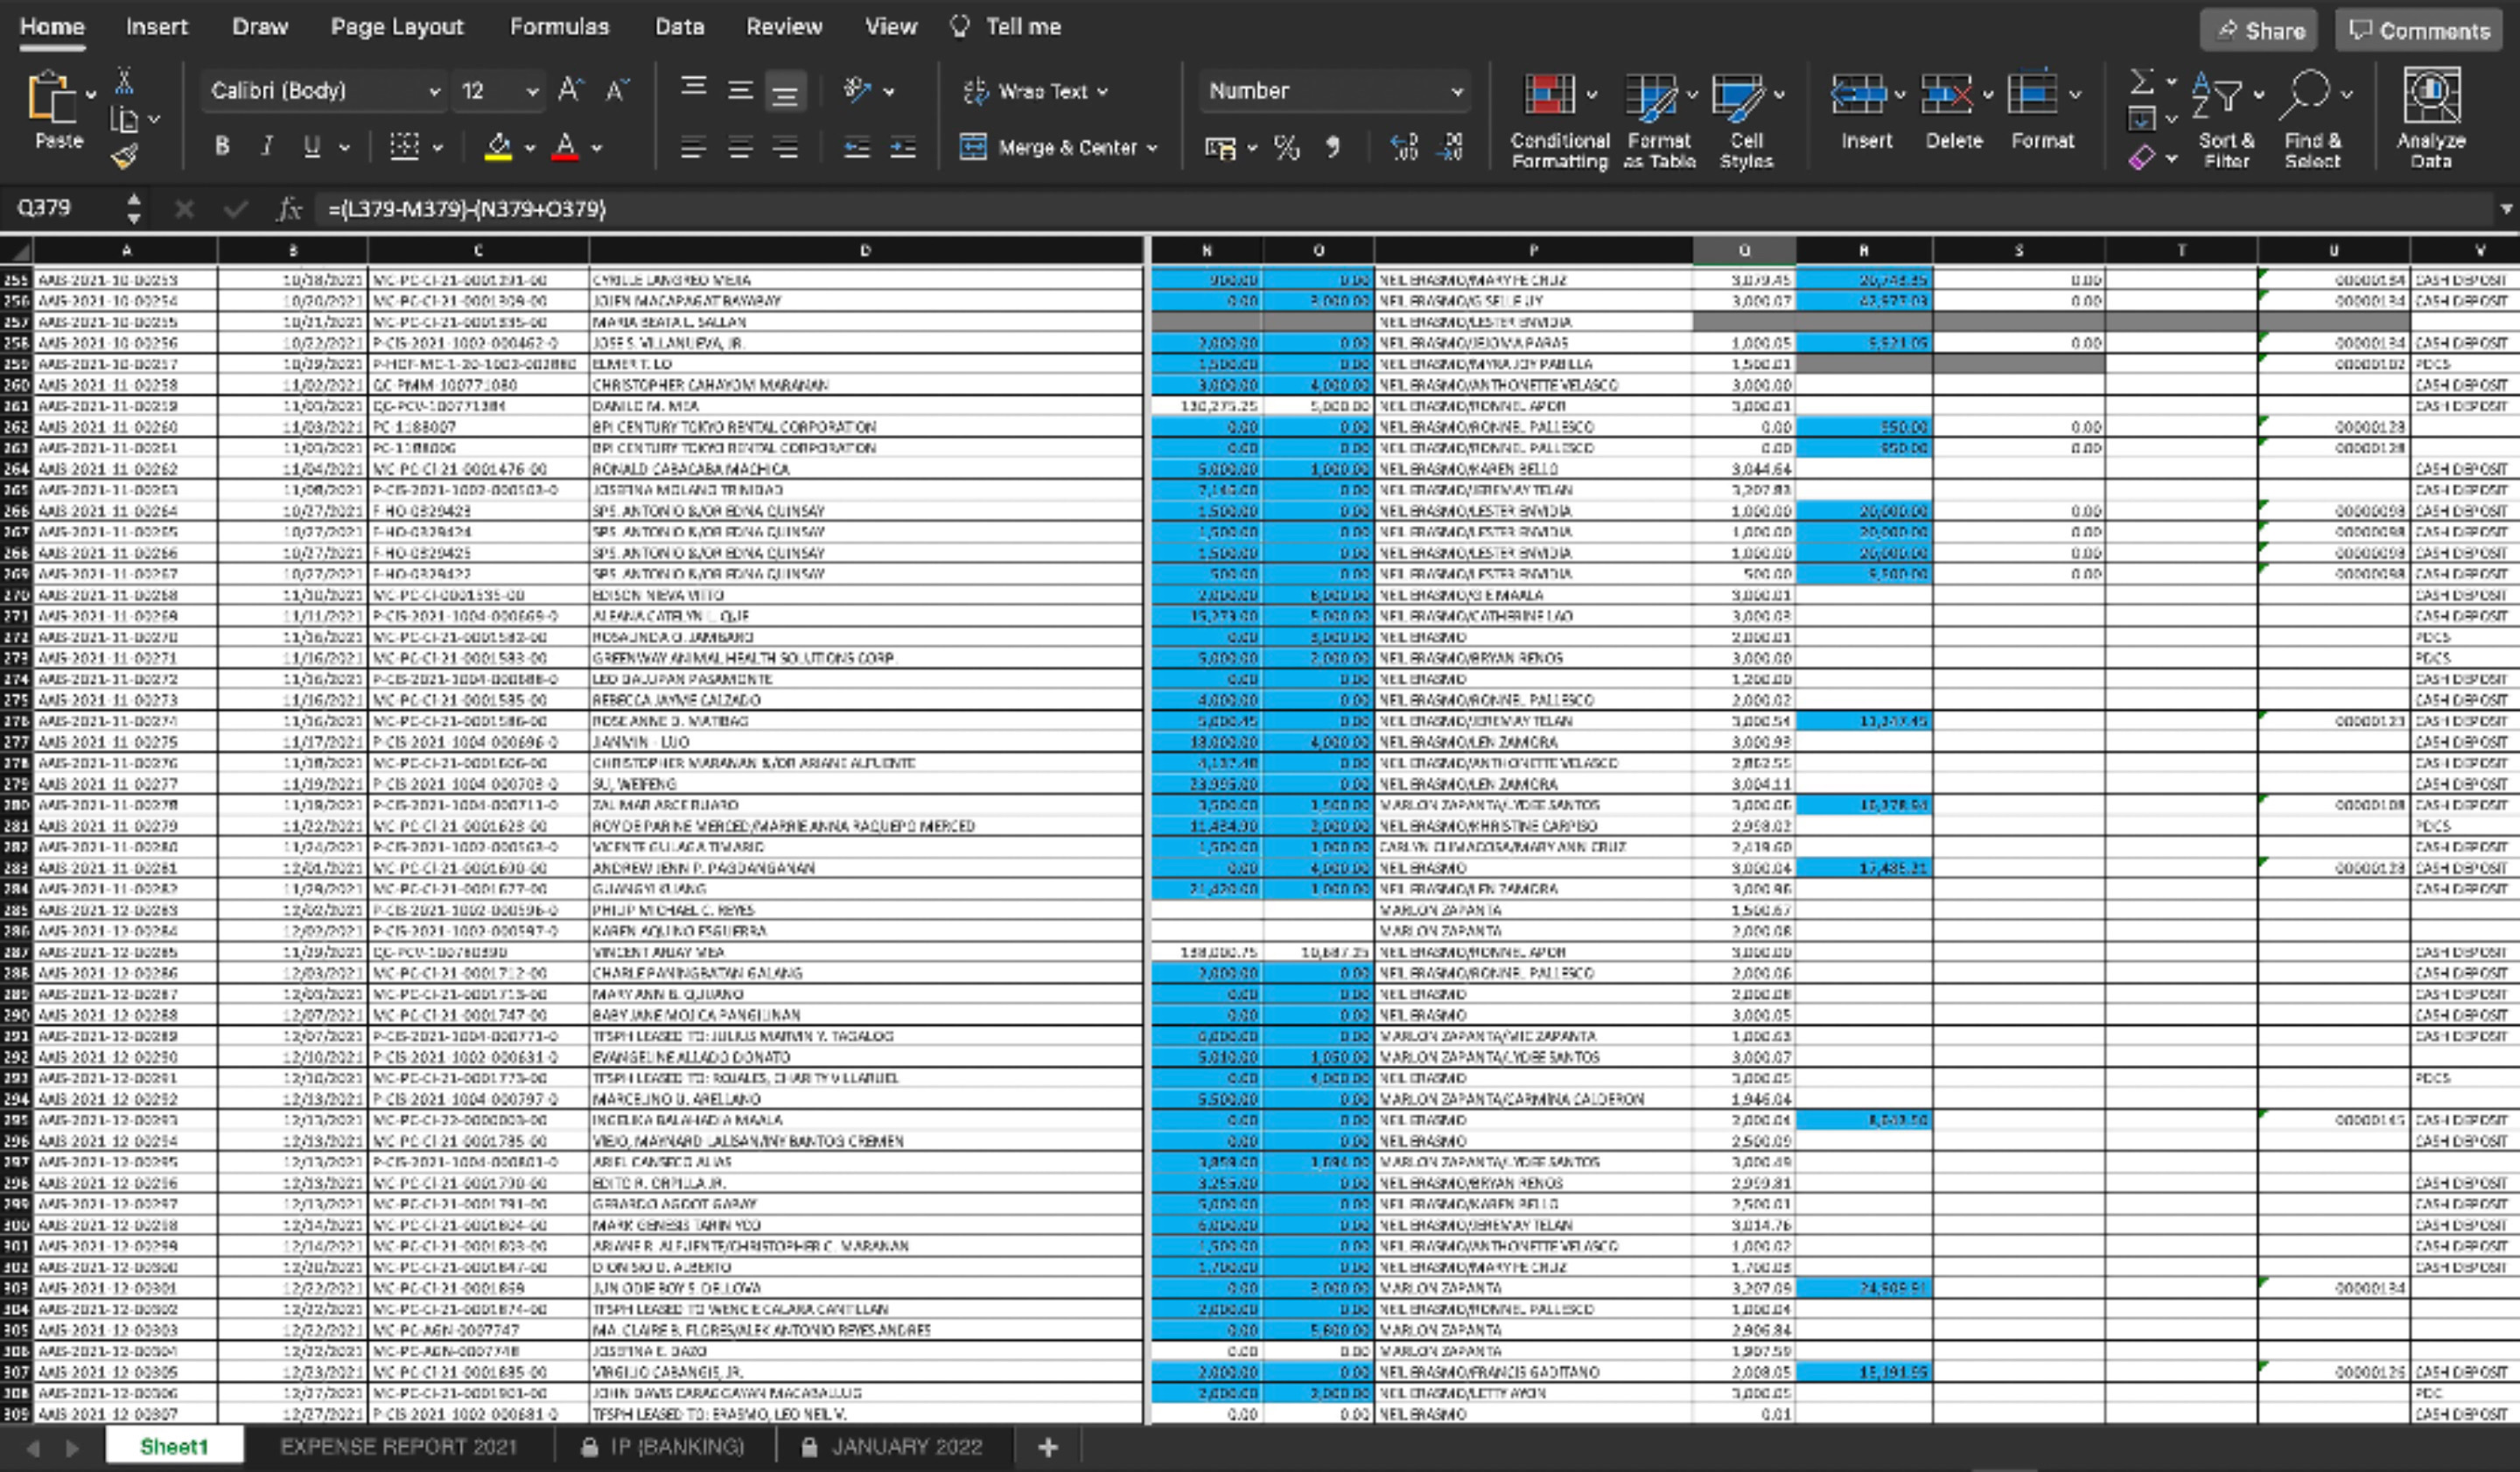Click the Format Painter brush icon
This screenshot has width=2520, height=1472.
[x=125, y=156]
